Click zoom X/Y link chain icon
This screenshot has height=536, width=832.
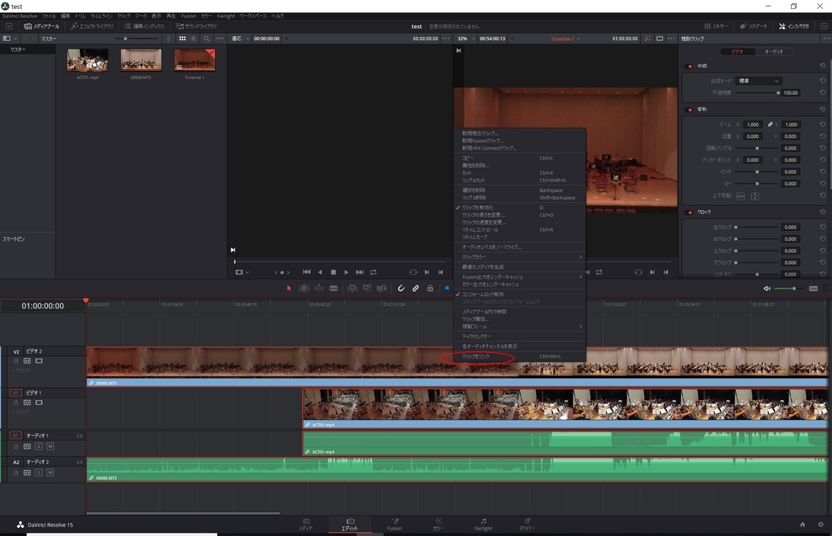770,124
